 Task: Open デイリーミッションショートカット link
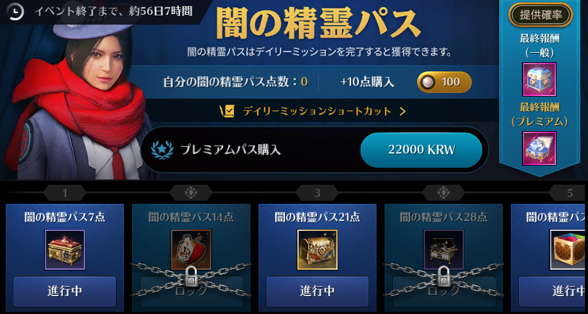tap(317, 111)
